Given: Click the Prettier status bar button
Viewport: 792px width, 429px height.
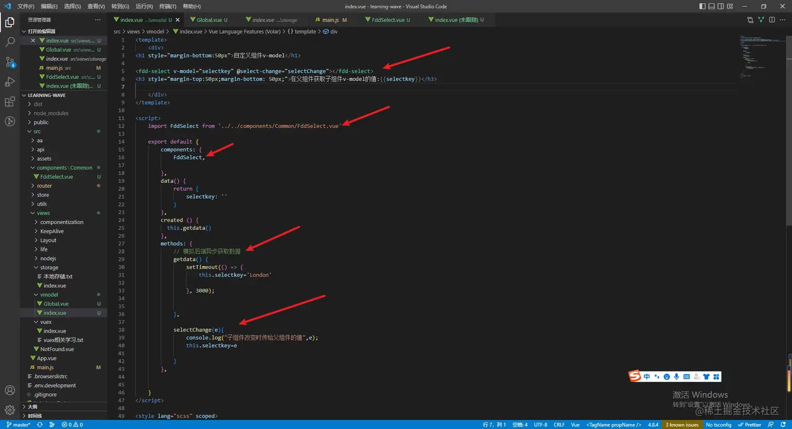Looking at the screenshot, I should click(750, 425).
